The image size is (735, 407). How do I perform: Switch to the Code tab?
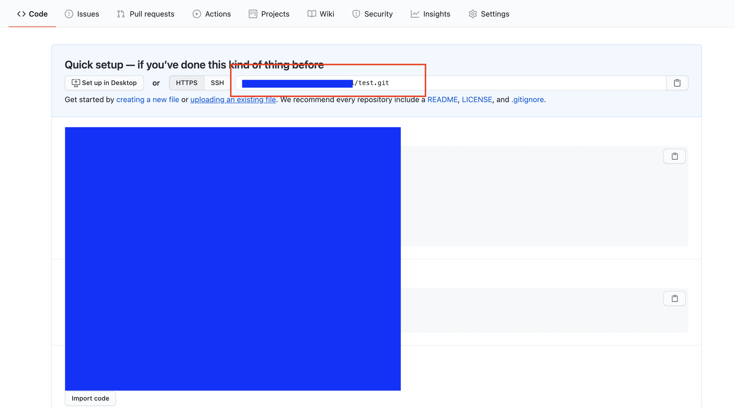32,14
